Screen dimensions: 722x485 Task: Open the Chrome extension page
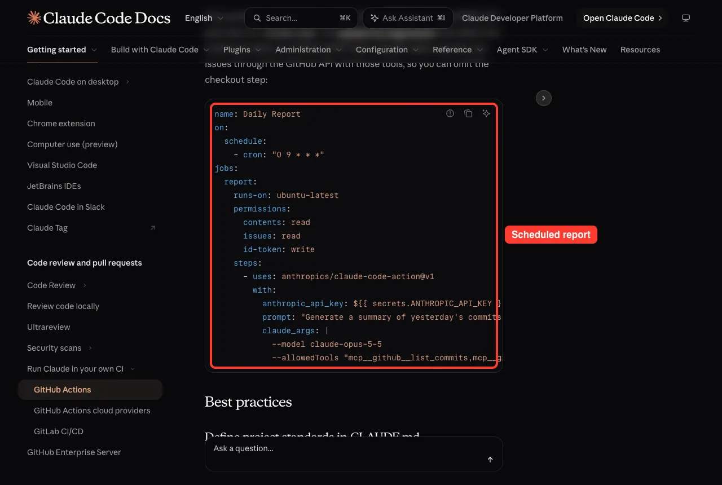(x=61, y=124)
